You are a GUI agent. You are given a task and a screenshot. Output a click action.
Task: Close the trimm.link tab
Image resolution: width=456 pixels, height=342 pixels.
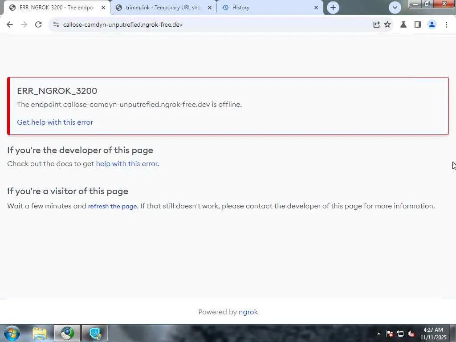click(209, 8)
